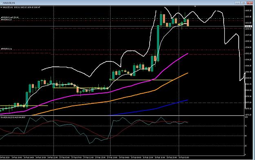This screenshot has height=160, width=255.
Task: Click the chart window icon in title bar
Action: (1, 3)
